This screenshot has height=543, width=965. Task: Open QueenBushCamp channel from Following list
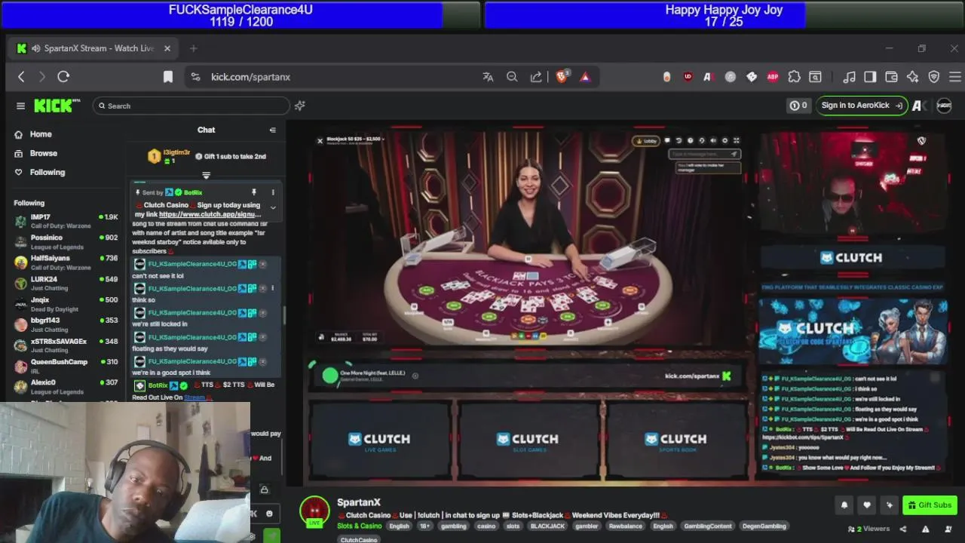[x=66, y=365]
